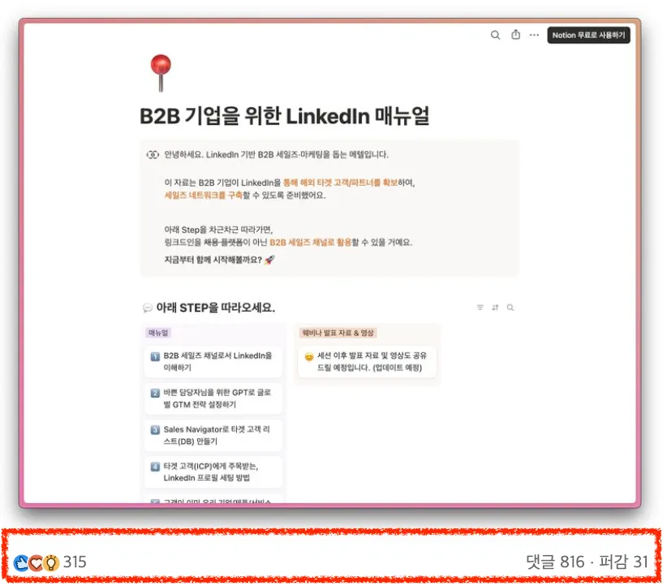Click the callout icon next to '안녕하세요'

153,154
